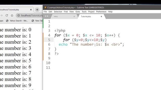Click the echo keyword on line 6
Image resolution: width=161 pixels, height=90 pixels.
point(63,44)
